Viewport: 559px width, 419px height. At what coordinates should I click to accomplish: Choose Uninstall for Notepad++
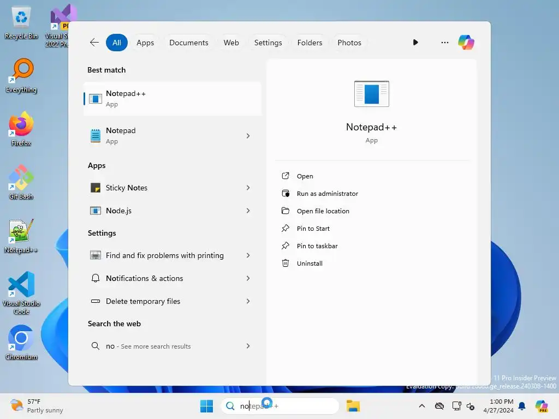coord(310,264)
